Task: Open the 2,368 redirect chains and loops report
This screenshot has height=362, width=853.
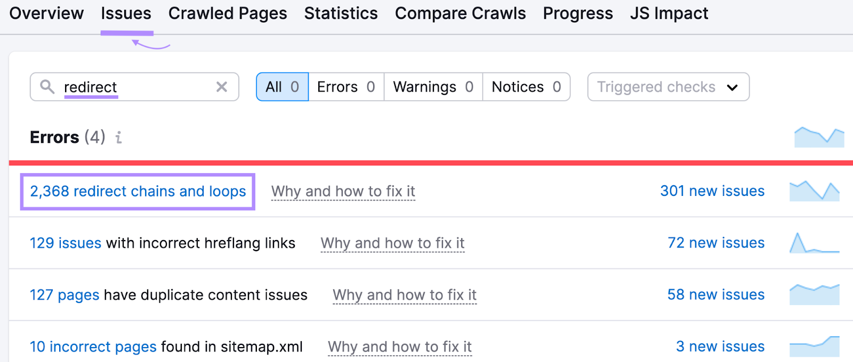Action: [x=136, y=191]
